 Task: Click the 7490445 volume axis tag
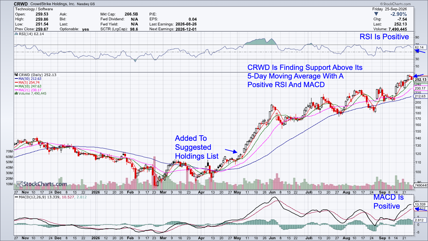click(x=421, y=185)
